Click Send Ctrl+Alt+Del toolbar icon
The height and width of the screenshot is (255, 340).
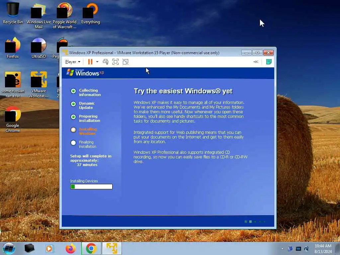click(106, 62)
